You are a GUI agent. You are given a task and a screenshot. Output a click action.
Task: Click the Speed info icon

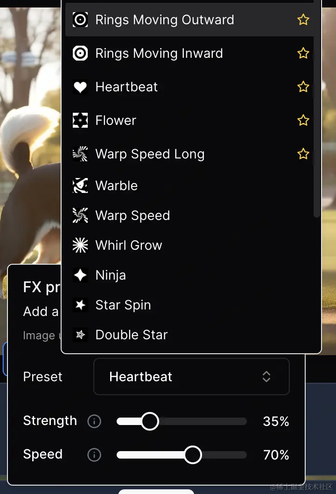pyautogui.click(x=94, y=454)
